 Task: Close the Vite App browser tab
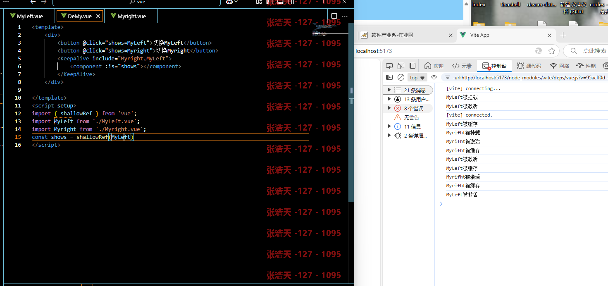coord(549,35)
